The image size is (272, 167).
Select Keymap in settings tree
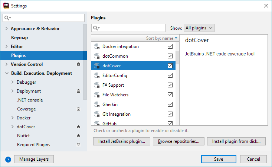(x=19, y=38)
